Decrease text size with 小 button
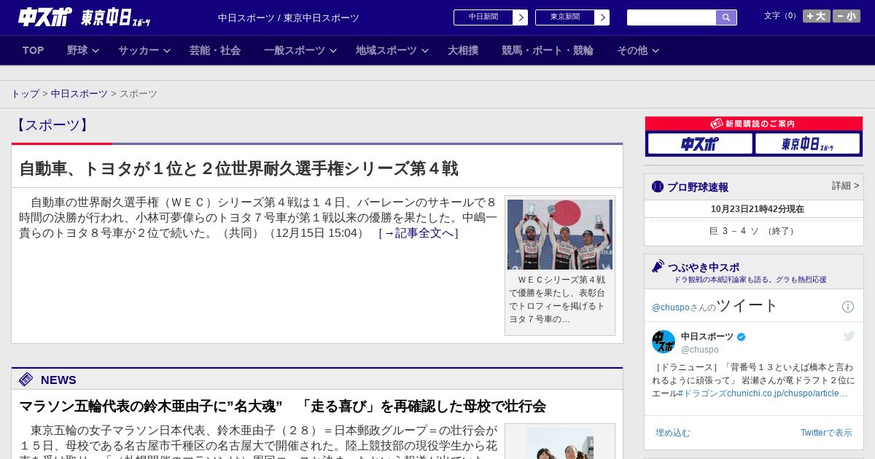Viewport: 875px width, 459px height. (847, 16)
